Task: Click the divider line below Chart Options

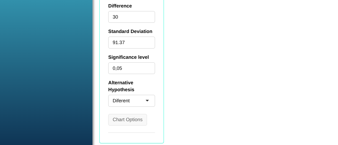Action: (131, 133)
